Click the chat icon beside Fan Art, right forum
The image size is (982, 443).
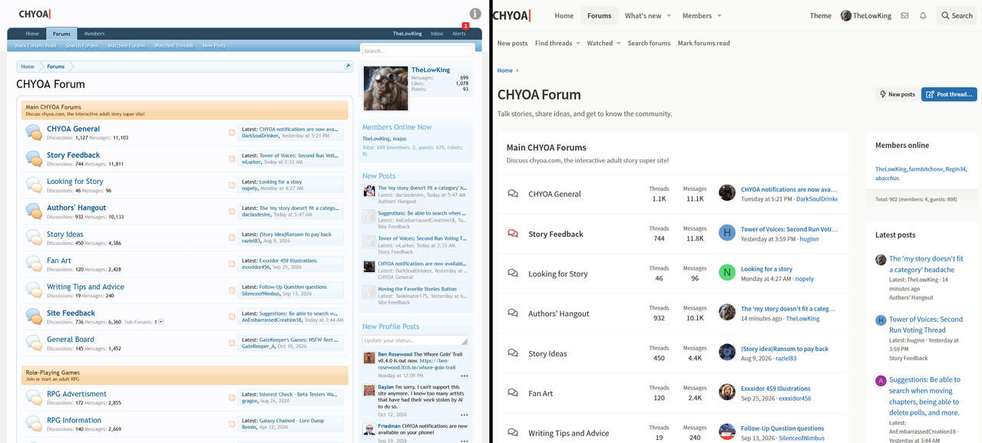[513, 393]
